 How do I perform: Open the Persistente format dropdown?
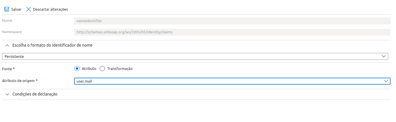195,56
